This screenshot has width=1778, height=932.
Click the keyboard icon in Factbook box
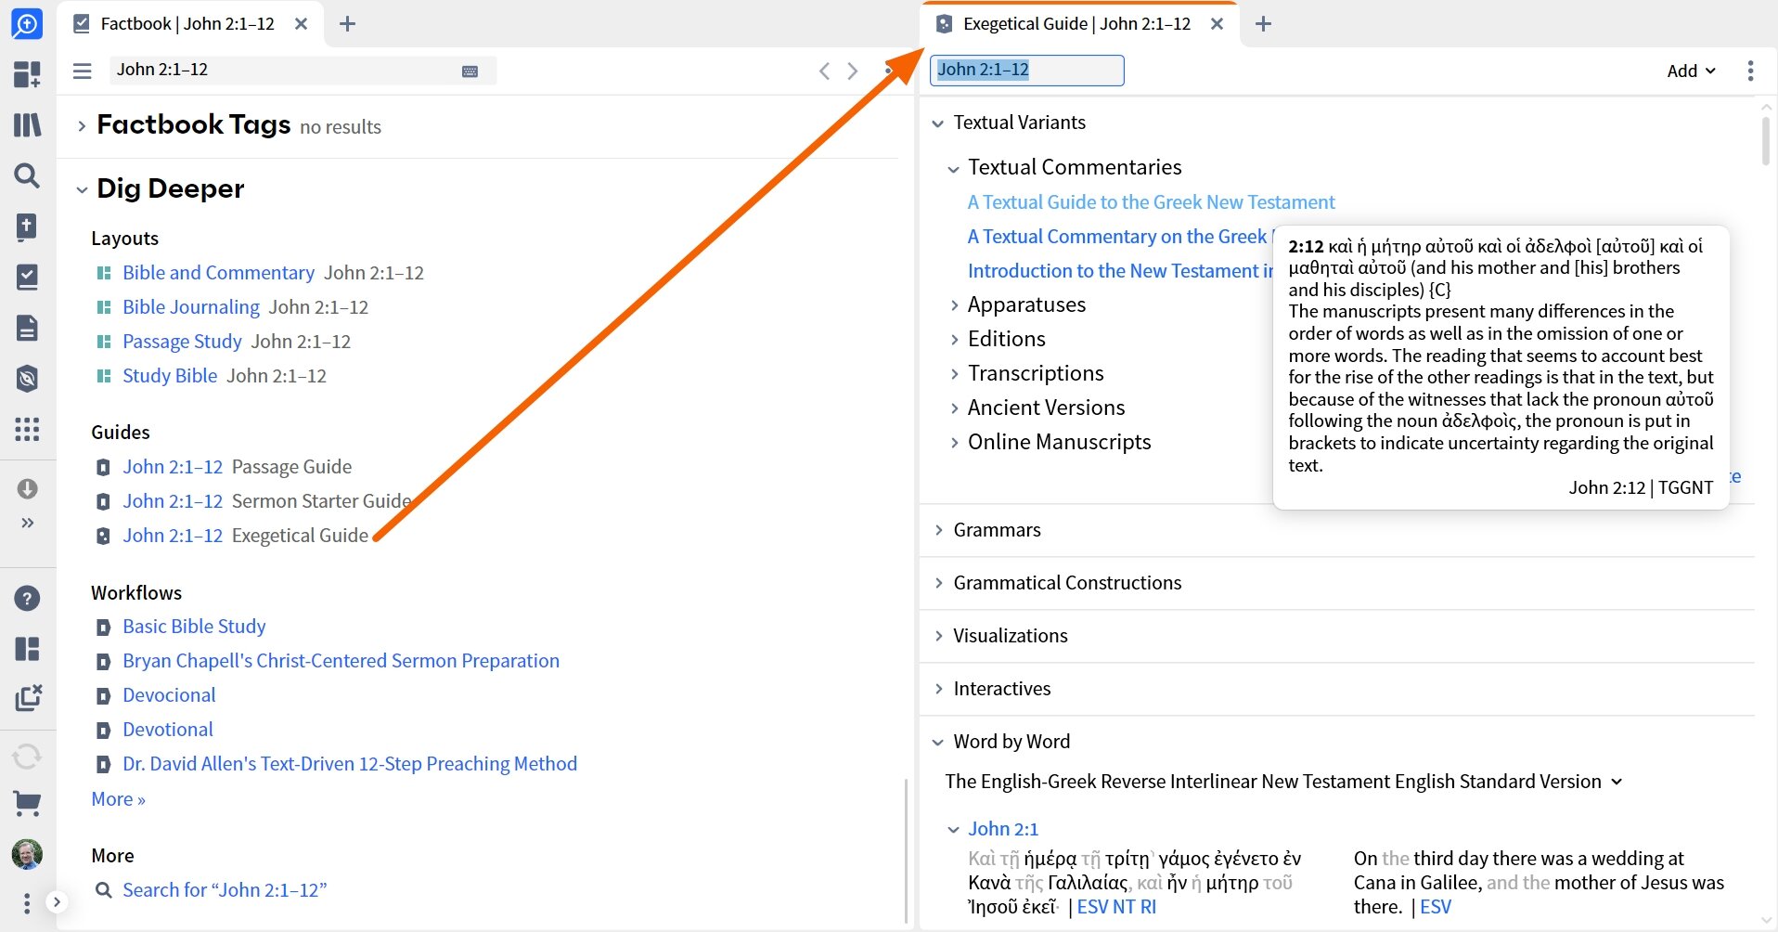(x=470, y=71)
